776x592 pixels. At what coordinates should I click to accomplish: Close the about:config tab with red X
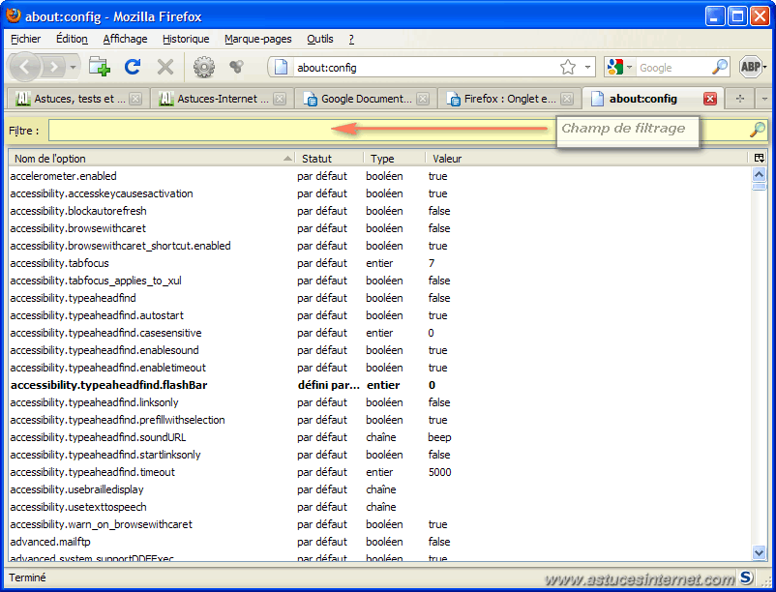click(710, 99)
